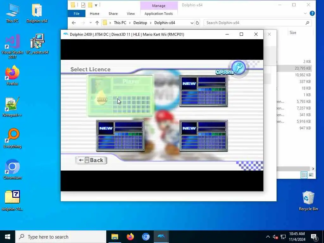The width and height of the screenshot is (324, 243).
Task: Launch Chromium from desktop shortcut
Action: click(12, 170)
